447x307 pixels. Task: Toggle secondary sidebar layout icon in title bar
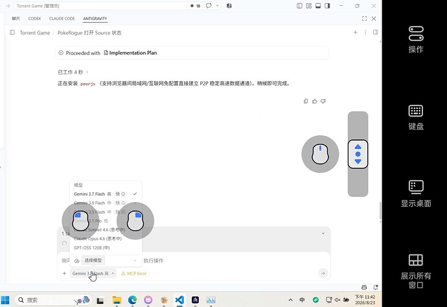pos(327,6)
